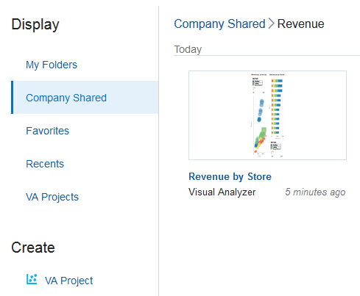Image resolution: width=360 pixels, height=296 pixels.
Task: Click the 5 minutes ago timestamp
Action: click(315, 192)
